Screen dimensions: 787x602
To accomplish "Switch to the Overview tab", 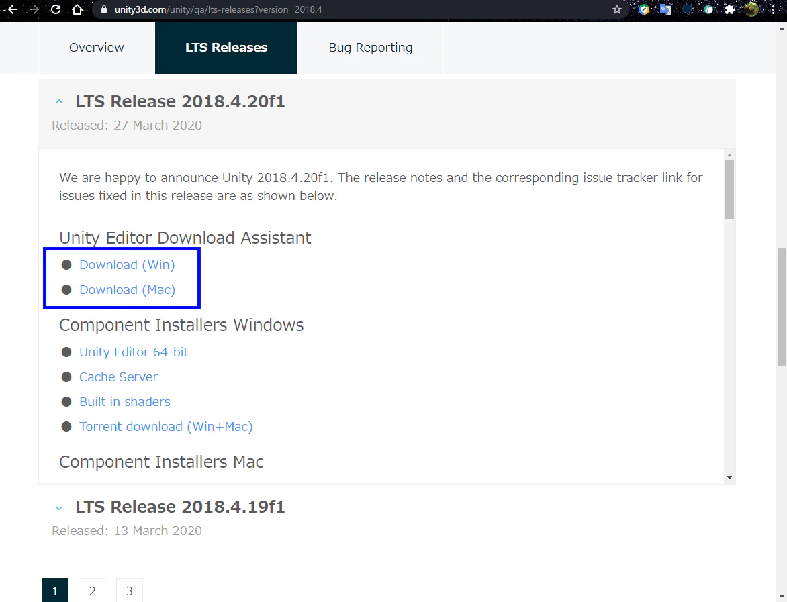I will (x=97, y=48).
